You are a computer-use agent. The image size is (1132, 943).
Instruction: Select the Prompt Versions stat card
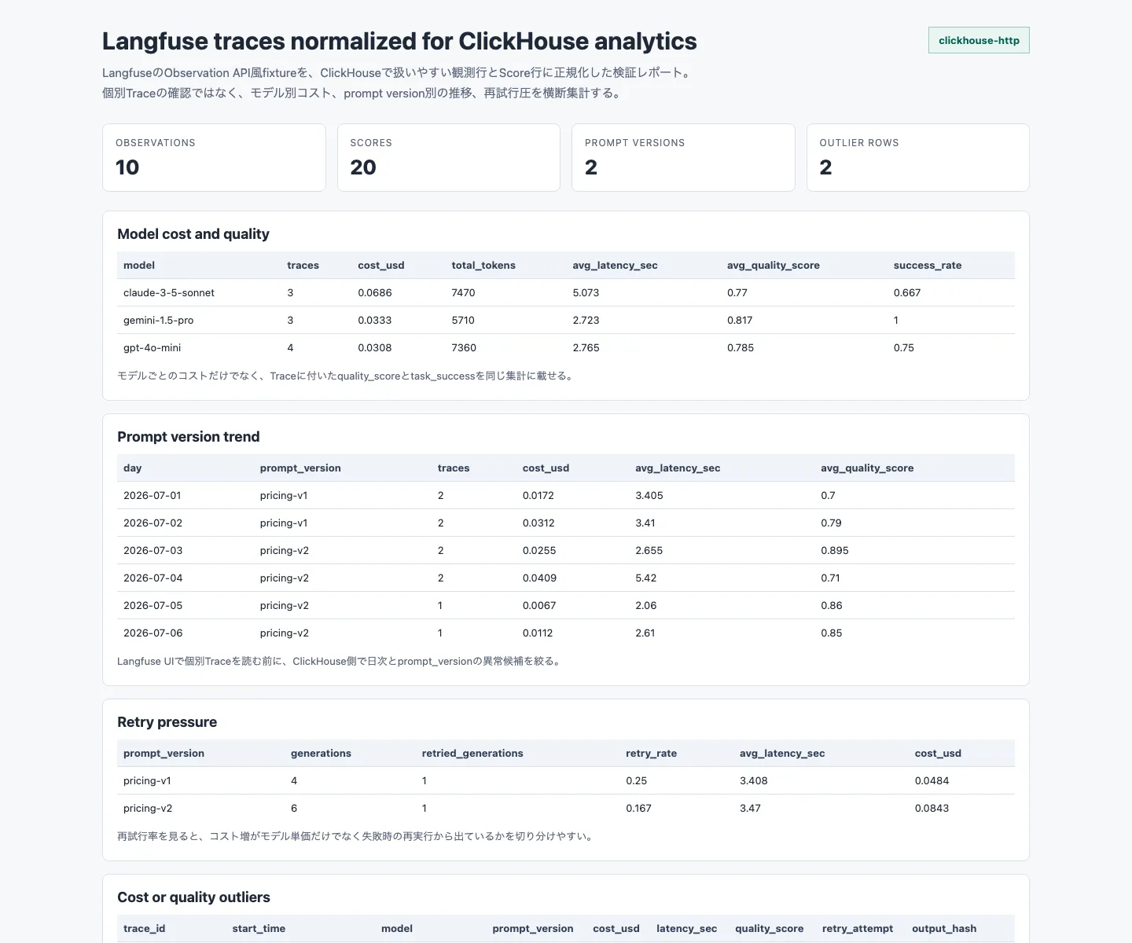683,157
